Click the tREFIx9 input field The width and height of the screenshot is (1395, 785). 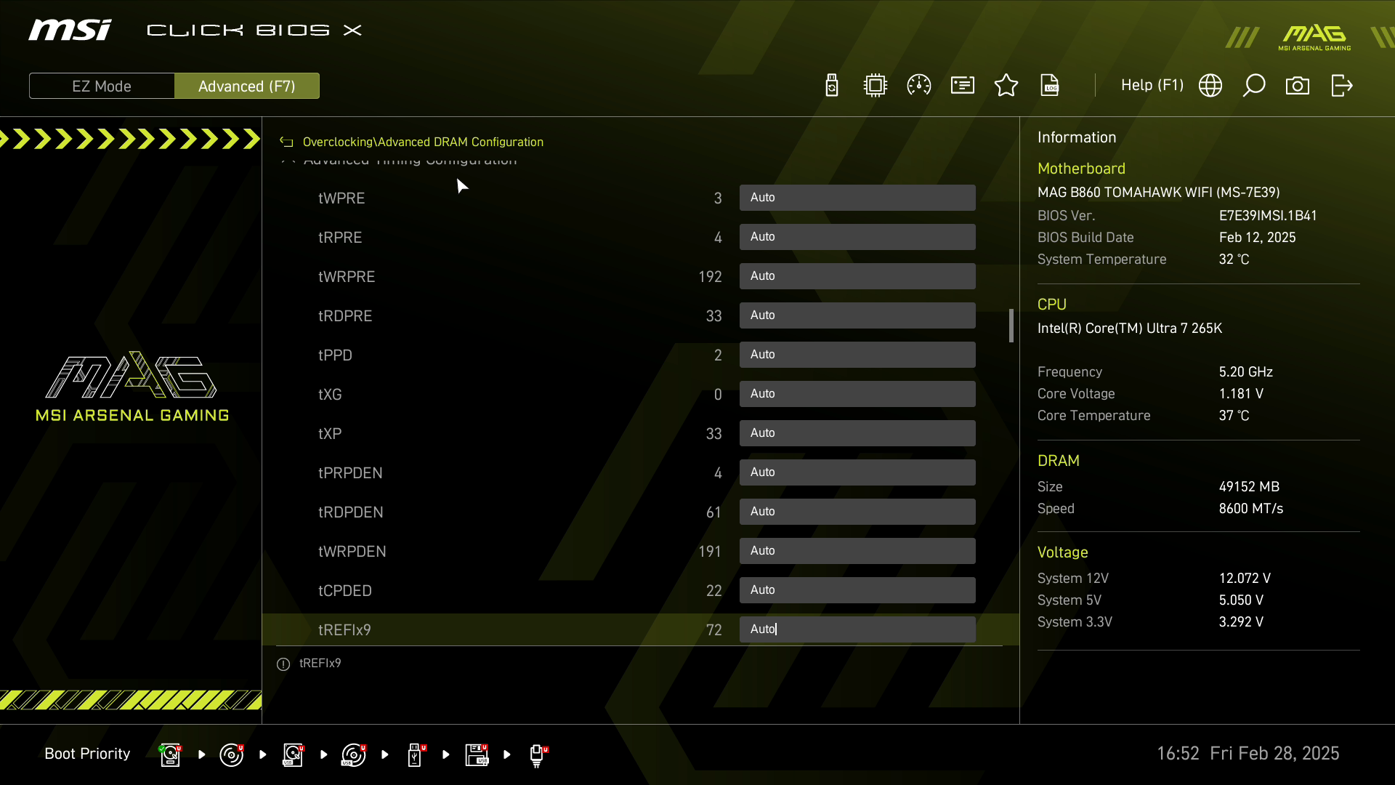tap(857, 629)
